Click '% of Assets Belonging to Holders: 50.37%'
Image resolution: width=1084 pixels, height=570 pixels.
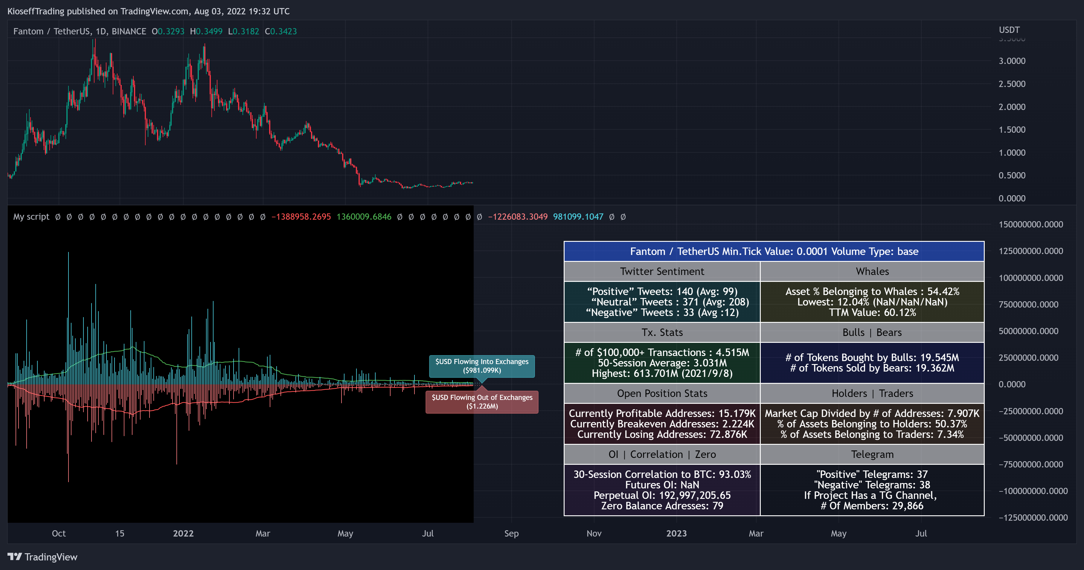(872, 424)
